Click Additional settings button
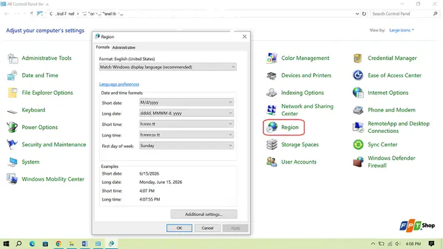This screenshot has height=249, width=443. coord(204,215)
